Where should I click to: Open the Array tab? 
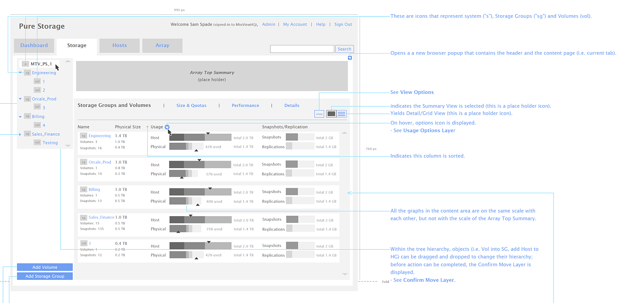click(x=162, y=45)
